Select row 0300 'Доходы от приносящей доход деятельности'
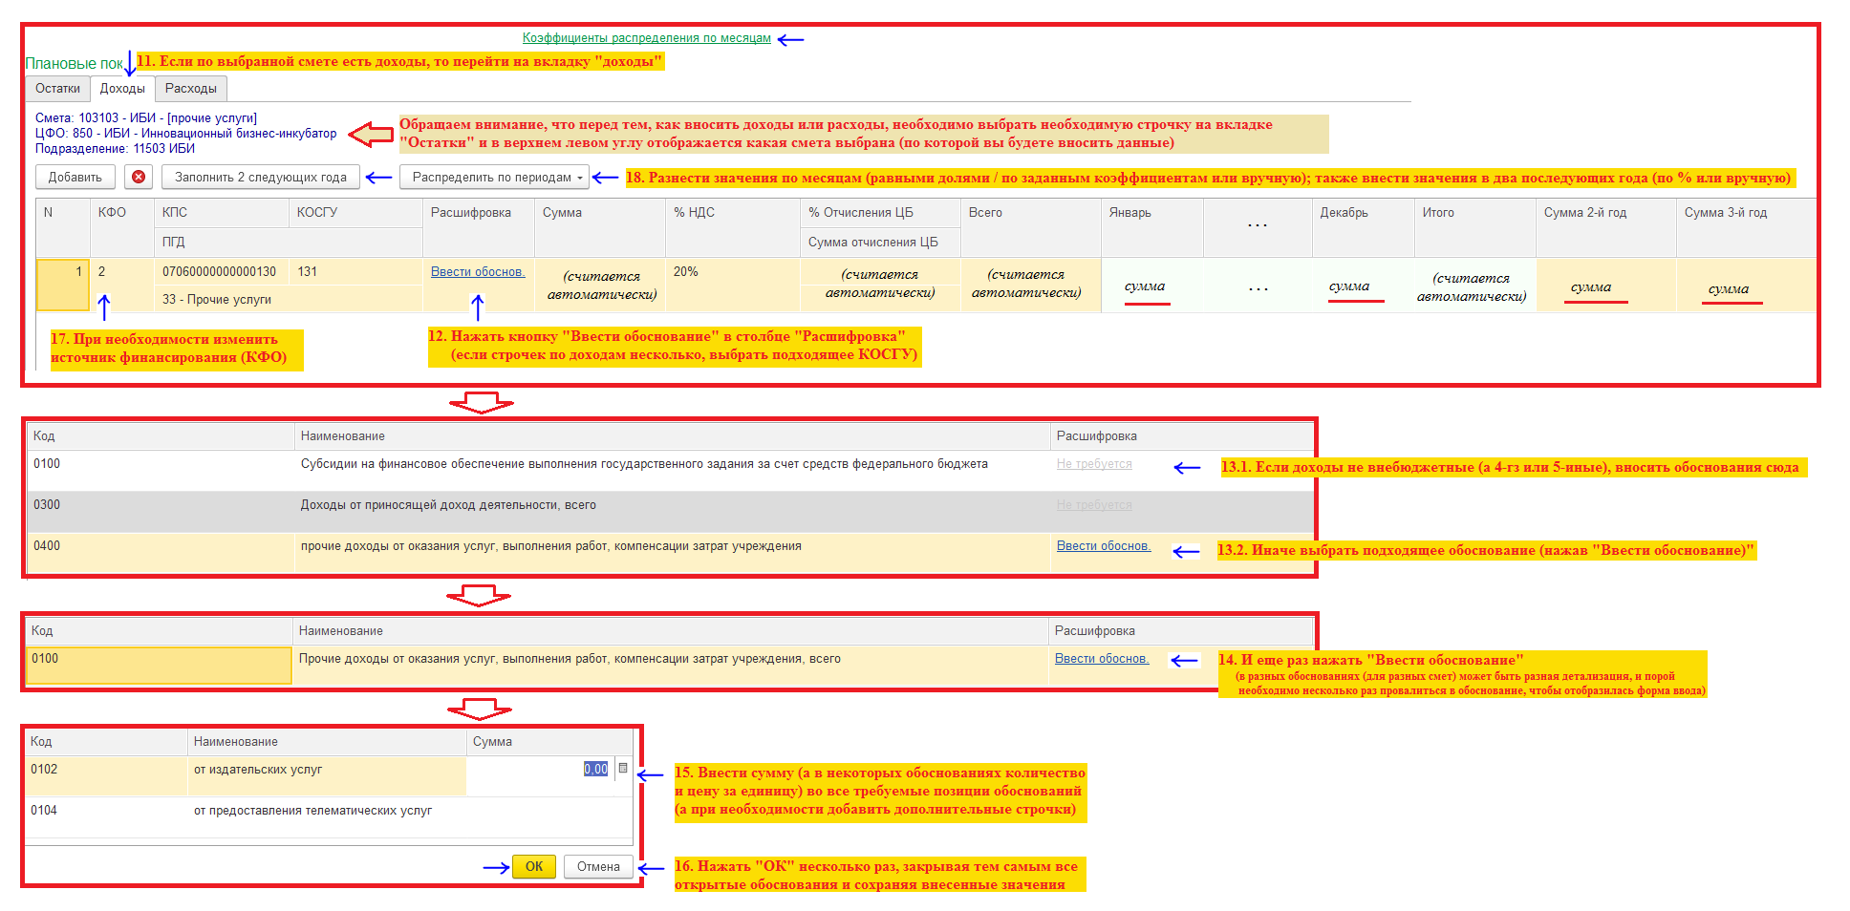Screen dimensions: 1850x911 [x=448, y=505]
